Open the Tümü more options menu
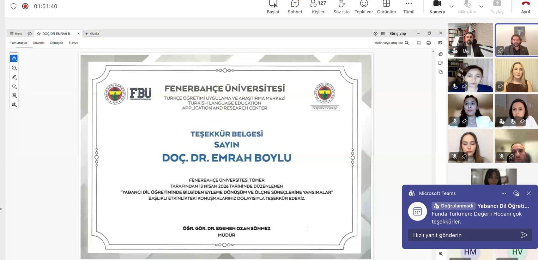This screenshot has width=538, height=260. click(x=409, y=7)
